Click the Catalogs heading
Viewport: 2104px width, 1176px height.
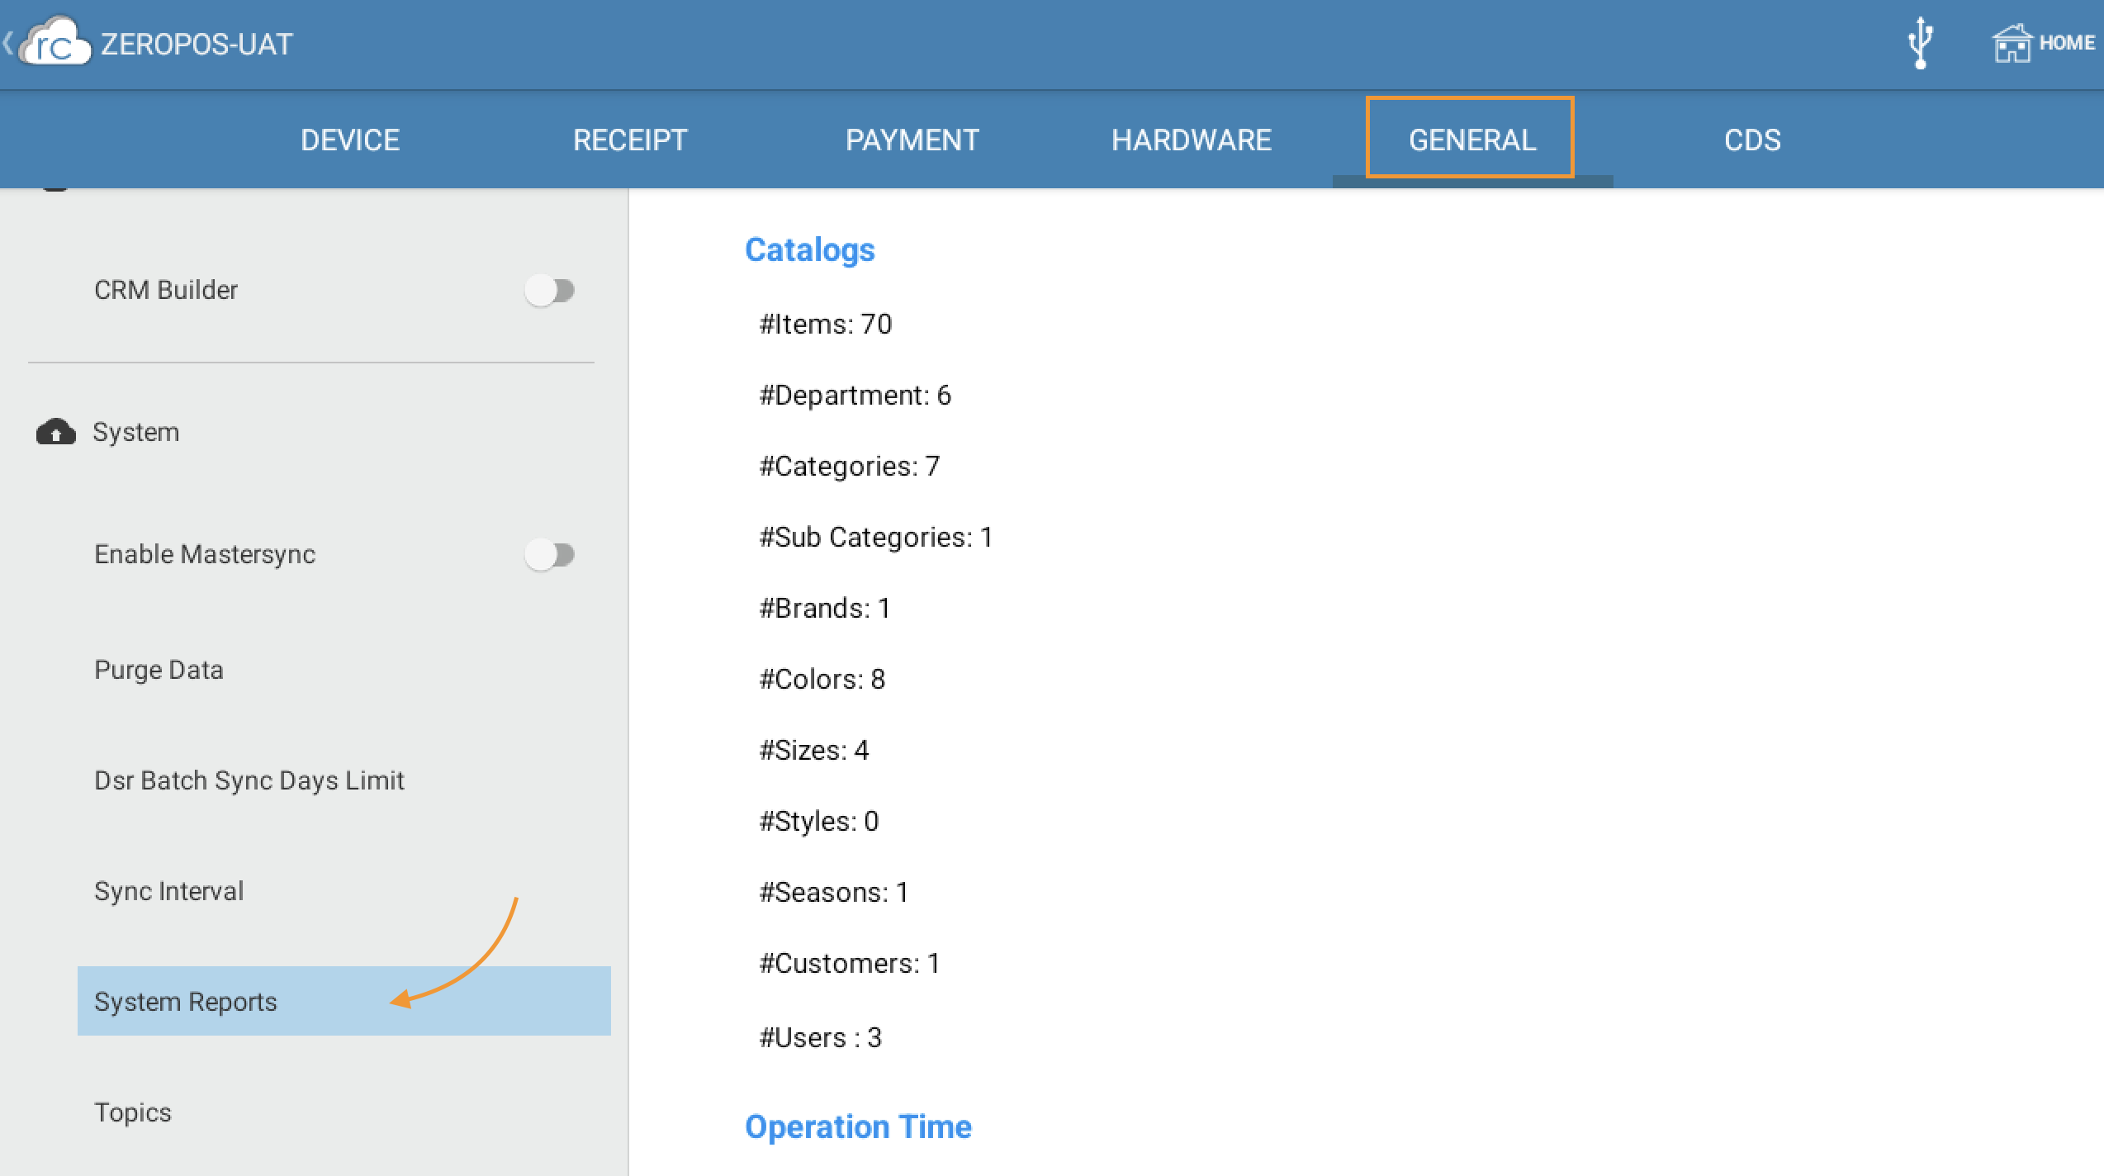pyautogui.click(x=809, y=250)
